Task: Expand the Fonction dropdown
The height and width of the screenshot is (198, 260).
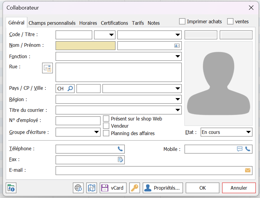Action: [x=178, y=56]
